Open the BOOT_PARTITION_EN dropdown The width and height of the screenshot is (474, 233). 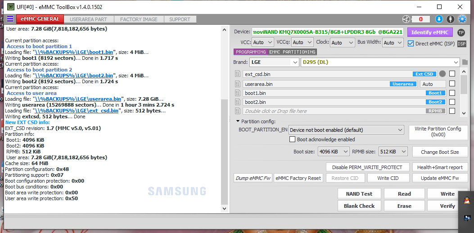pyautogui.click(x=347, y=130)
